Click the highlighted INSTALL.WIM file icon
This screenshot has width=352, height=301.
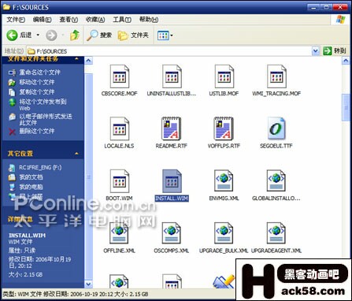coord(172,181)
